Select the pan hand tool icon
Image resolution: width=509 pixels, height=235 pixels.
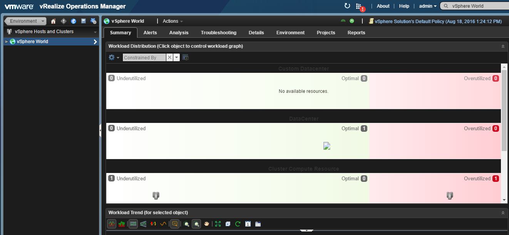(x=207, y=224)
